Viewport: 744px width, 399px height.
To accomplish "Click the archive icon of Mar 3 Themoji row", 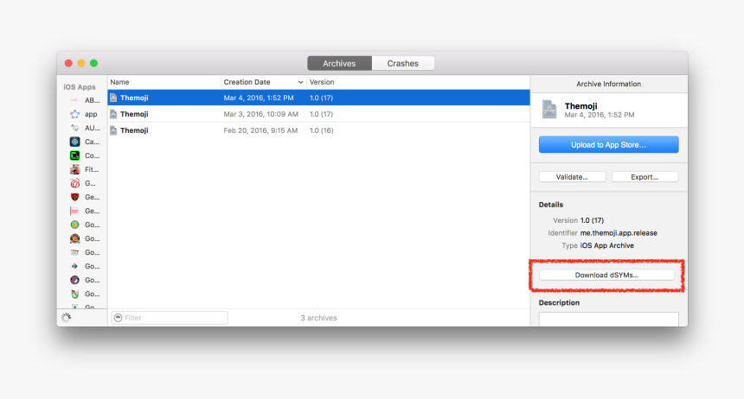I will click(x=113, y=114).
